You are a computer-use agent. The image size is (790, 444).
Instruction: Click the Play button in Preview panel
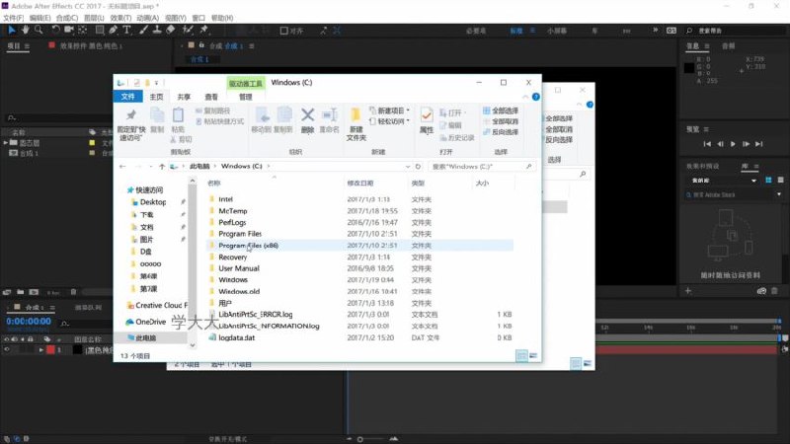click(733, 144)
